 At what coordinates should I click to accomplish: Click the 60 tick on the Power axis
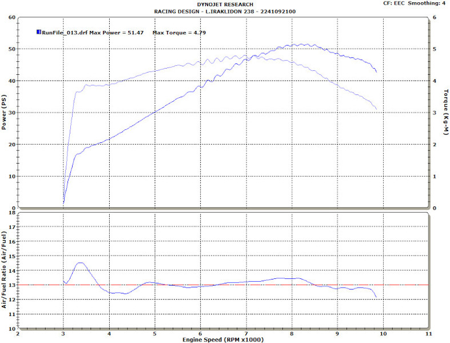click(x=11, y=17)
